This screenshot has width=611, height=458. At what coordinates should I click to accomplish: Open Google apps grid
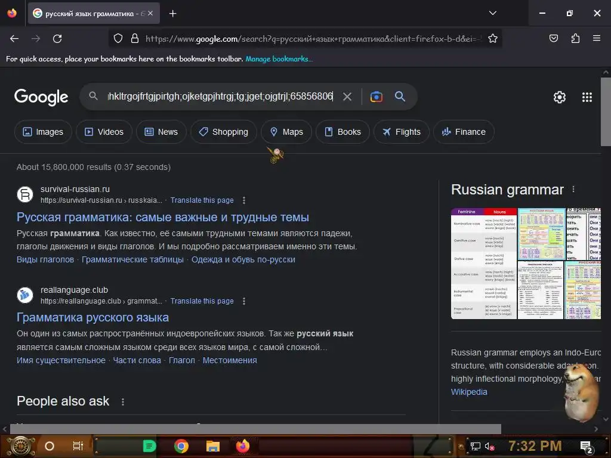(587, 97)
